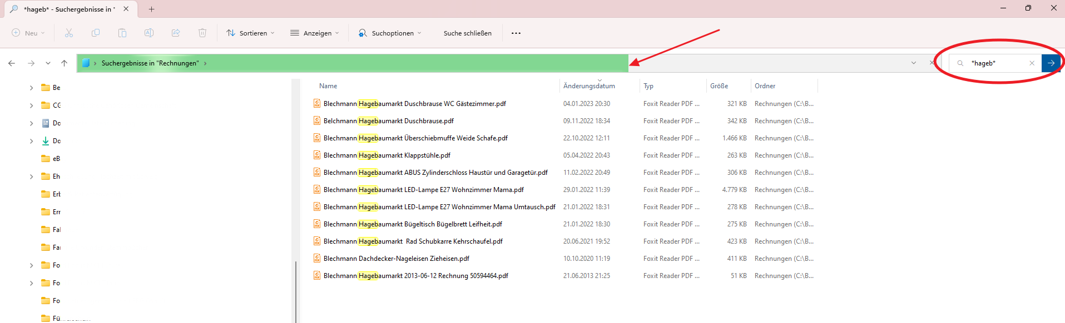
Task: Select ABUS Zylinderschloss Haustür file
Action: 435,173
